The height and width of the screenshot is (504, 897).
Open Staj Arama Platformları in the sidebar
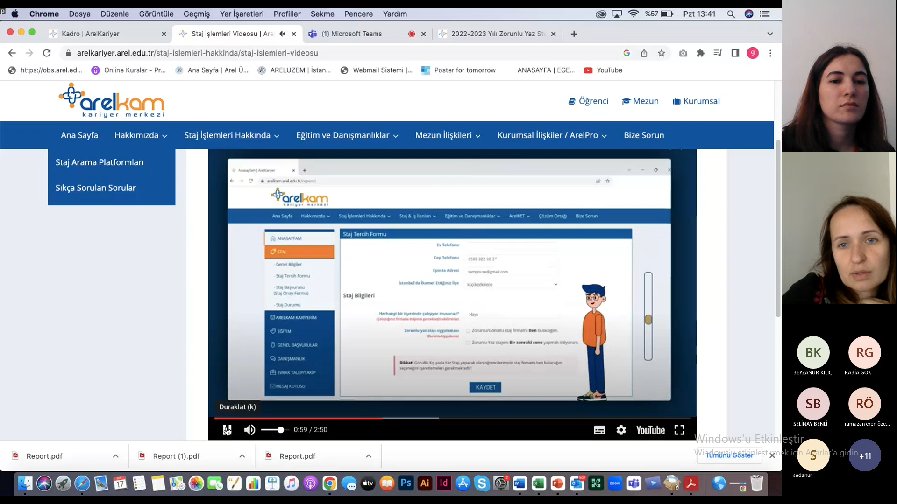coord(100,162)
